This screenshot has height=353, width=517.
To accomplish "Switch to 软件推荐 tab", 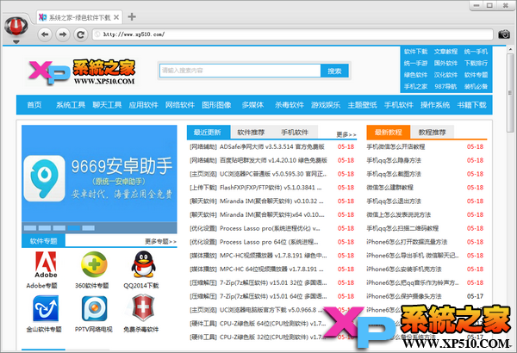I will (251, 133).
